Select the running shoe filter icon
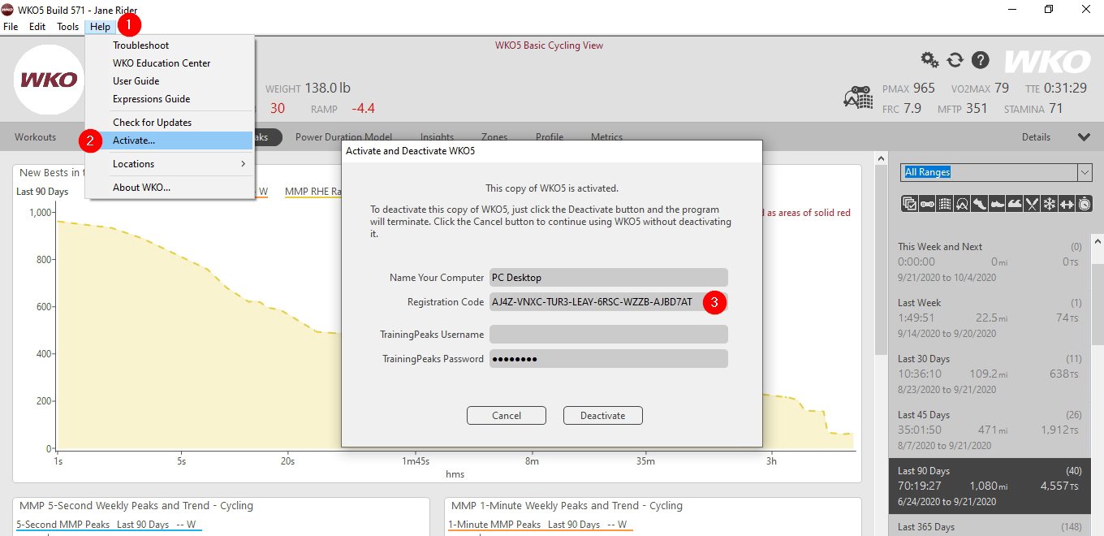Image resolution: width=1104 pixels, height=536 pixels. [978, 204]
